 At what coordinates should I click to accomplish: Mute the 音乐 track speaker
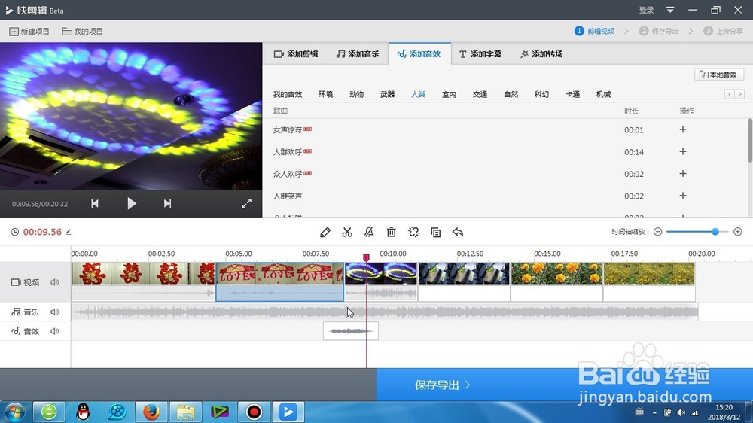point(55,312)
